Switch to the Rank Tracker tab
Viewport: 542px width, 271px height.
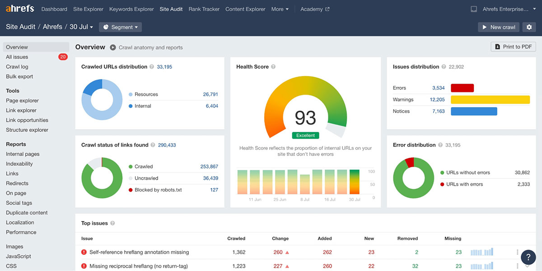204,9
